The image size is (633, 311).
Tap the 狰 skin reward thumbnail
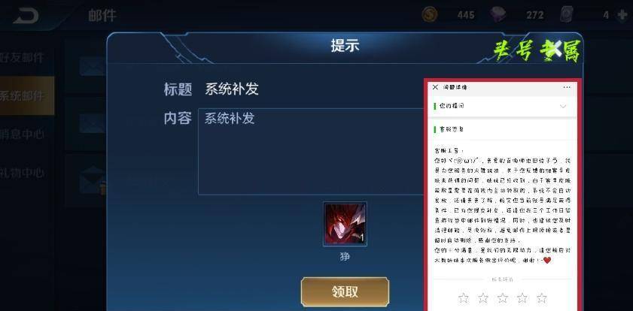[x=345, y=224]
